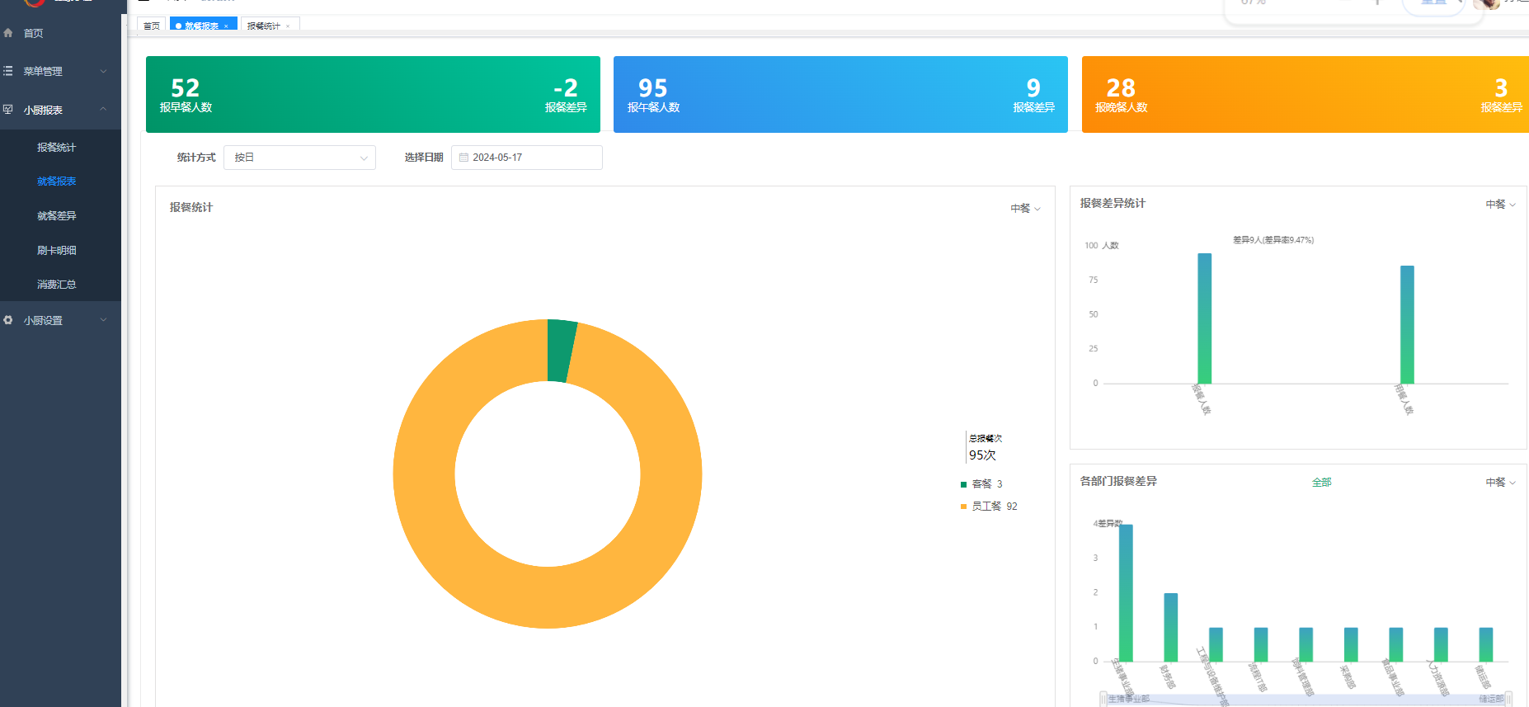
Task: Click the 总报餐次 95次 label
Action: click(985, 447)
